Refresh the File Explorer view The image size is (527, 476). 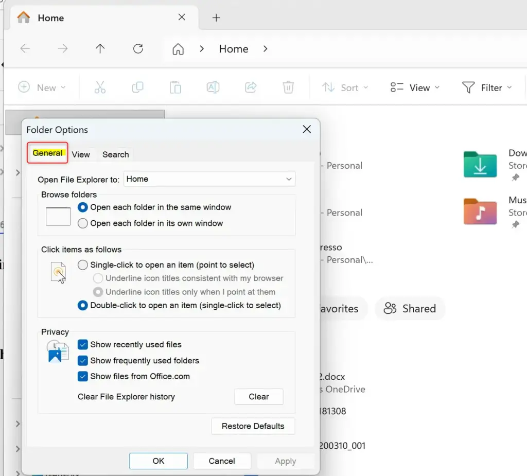138,49
